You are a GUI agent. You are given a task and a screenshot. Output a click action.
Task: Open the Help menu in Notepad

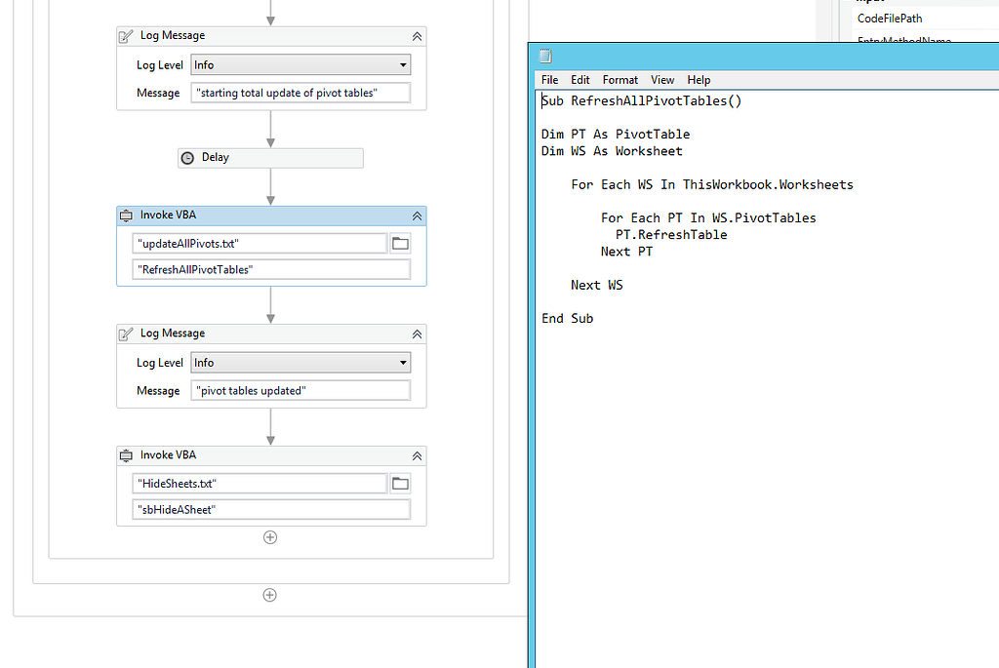pos(699,79)
